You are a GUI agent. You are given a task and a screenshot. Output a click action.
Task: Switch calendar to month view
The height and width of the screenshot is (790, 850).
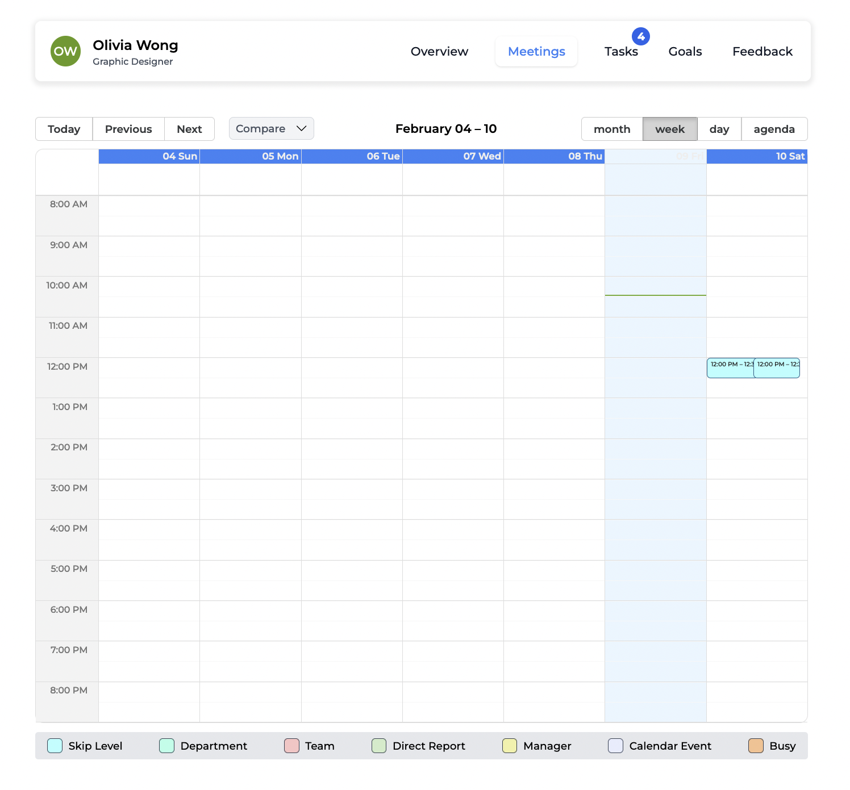pos(611,129)
